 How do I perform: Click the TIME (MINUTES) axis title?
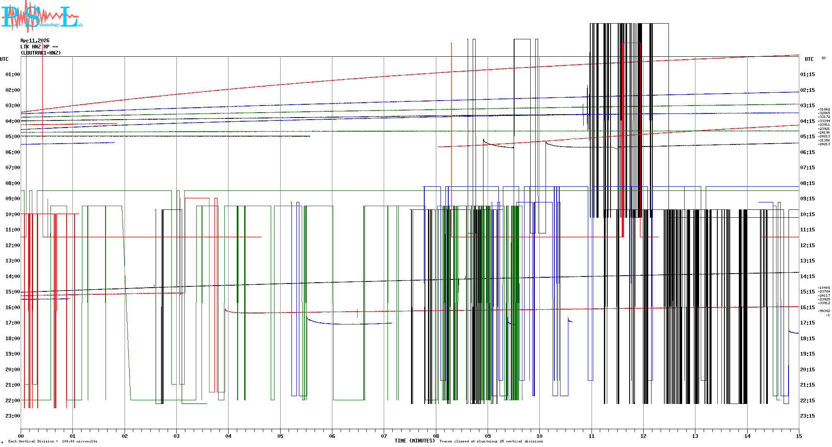click(414, 441)
